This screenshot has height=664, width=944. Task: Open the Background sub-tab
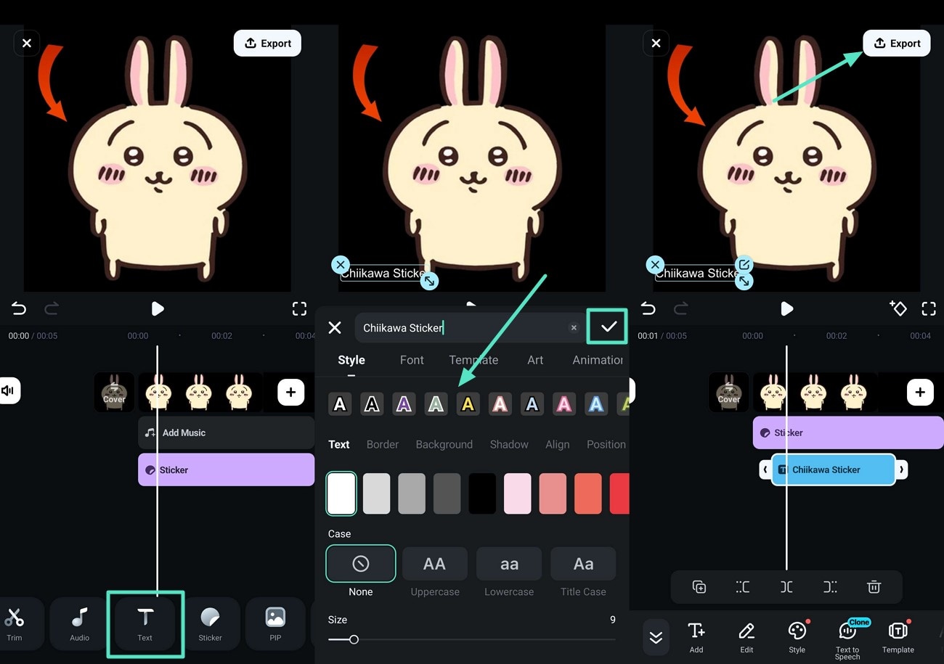(444, 444)
